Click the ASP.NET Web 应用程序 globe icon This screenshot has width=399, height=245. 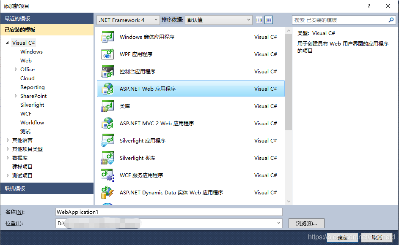point(107,89)
